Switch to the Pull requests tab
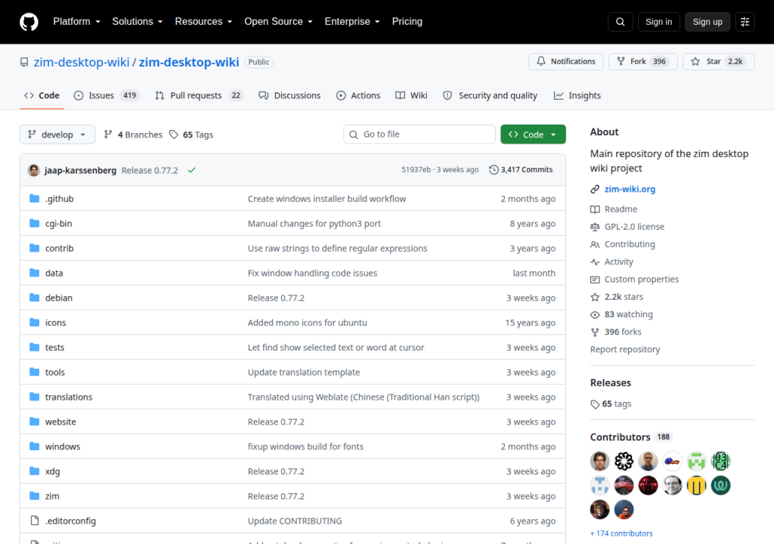The width and height of the screenshot is (774, 544). coord(200,95)
